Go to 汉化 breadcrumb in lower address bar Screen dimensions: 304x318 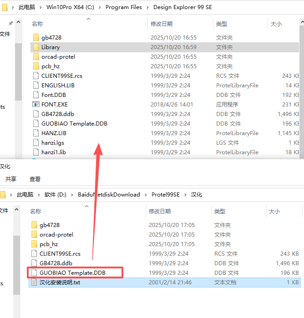[197, 195]
